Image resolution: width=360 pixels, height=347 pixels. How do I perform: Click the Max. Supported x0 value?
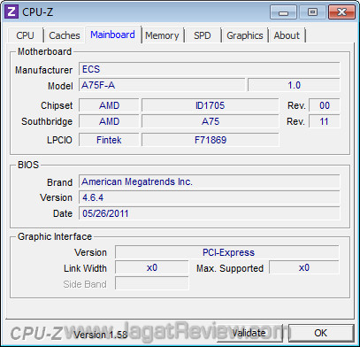[x=304, y=267]
